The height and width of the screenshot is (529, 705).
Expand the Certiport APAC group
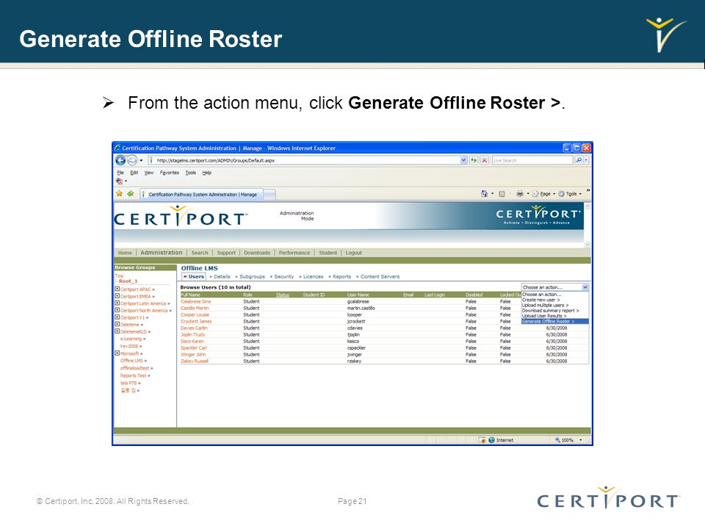click(x=117, y=289)
